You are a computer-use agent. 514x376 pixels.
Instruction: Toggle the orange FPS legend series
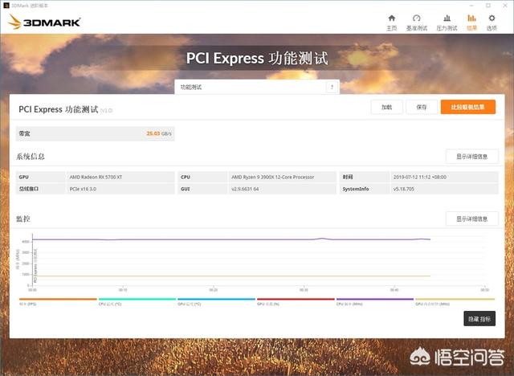click(x=58, y=301)
